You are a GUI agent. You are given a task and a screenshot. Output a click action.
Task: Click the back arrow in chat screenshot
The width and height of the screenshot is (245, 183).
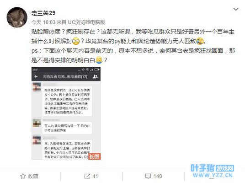point(36,76)
